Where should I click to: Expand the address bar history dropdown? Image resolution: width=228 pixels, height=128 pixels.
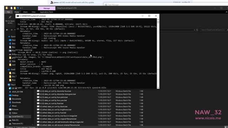tap(195, 30)
